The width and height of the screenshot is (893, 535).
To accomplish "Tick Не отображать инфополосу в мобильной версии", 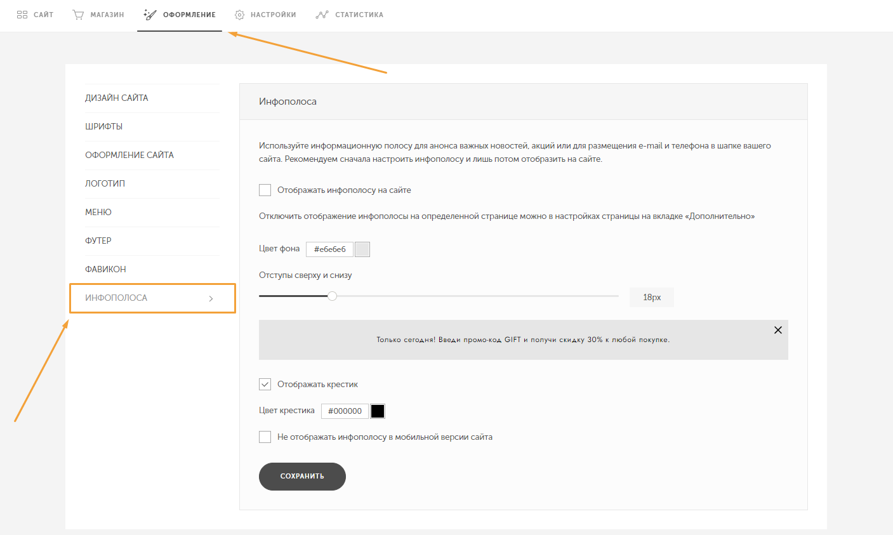I will click(x=265, y=437).
